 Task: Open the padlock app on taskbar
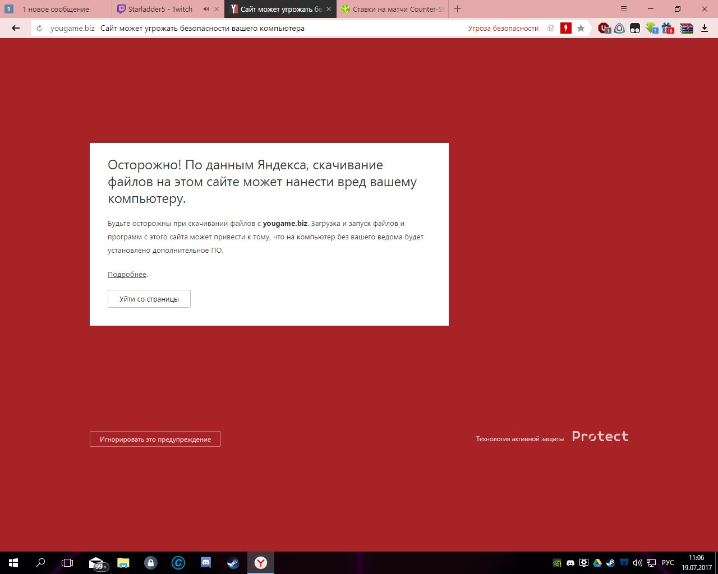(x=150, y=563)
